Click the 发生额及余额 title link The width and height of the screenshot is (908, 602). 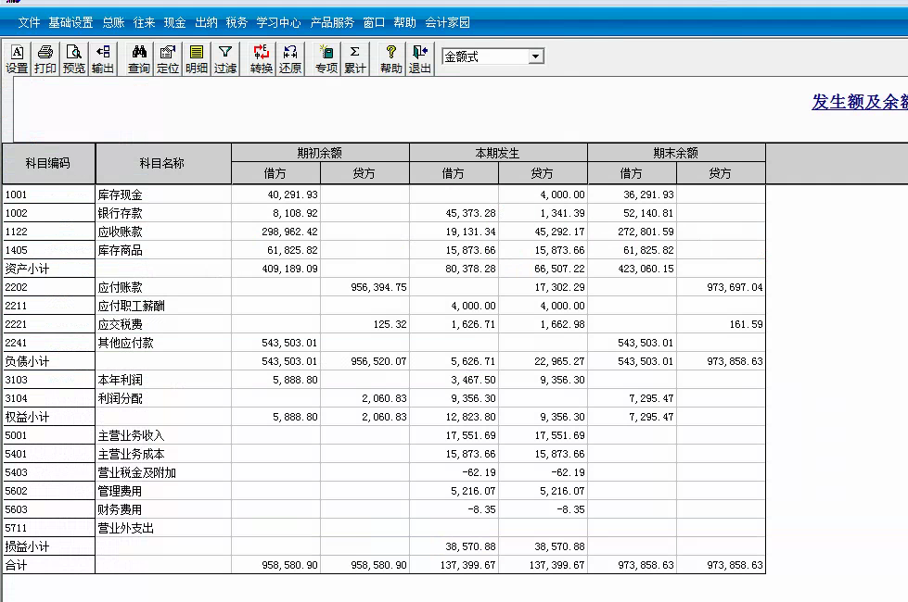(860, 102)
